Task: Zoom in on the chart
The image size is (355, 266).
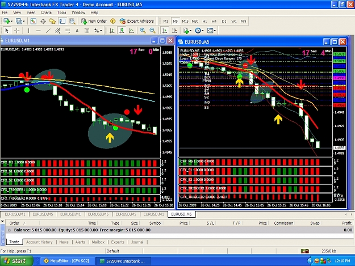Action: pyautogui.click(x=143, y=31)
